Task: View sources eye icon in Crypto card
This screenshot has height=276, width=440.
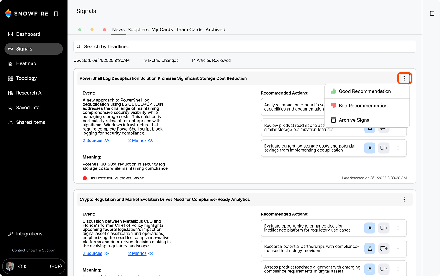Action: pos(107,254)
